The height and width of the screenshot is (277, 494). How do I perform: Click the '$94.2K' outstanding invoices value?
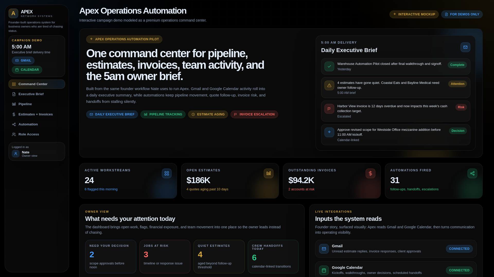point(301,180)
